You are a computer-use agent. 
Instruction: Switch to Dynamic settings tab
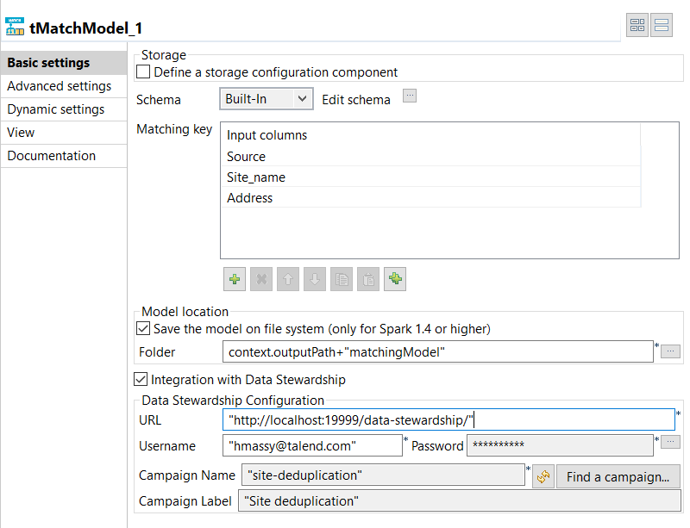coord(56,109)
